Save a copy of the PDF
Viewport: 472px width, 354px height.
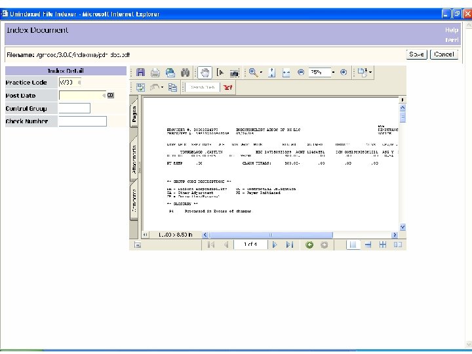click(140, 73)
